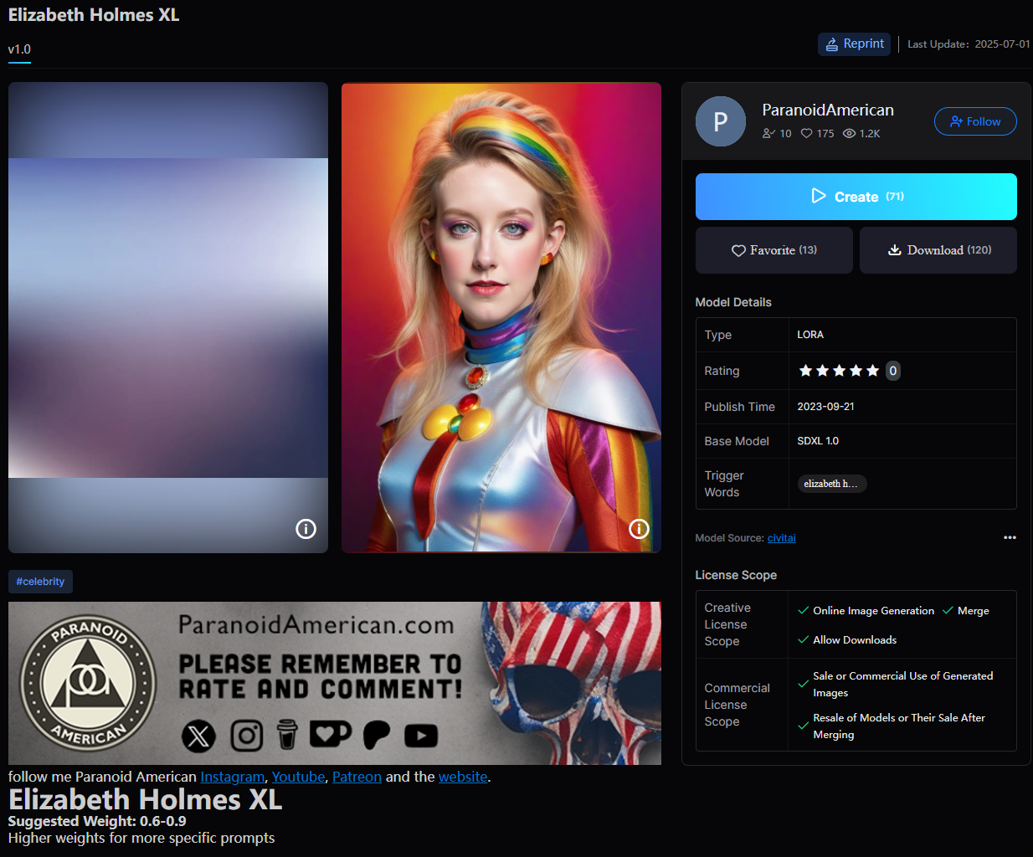Click the rating count badge 0
The width and height of the screenshot is (1033, 857).
point(893,371)
